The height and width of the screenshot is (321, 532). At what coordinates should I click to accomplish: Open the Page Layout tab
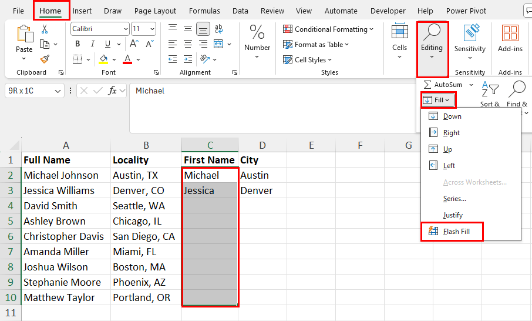pos(155,11)
